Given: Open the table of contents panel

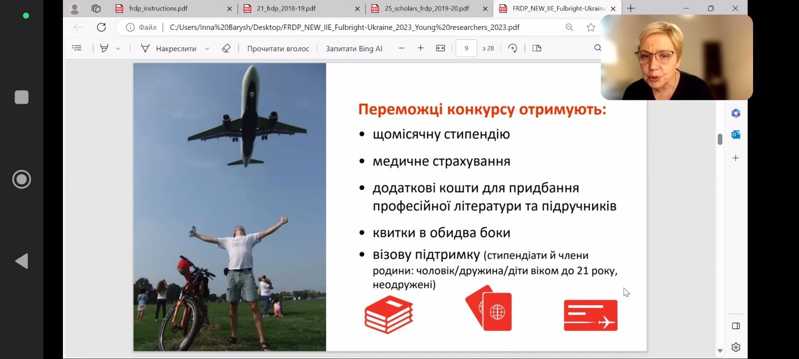Looking at the screenshot, I should point(77,48).
